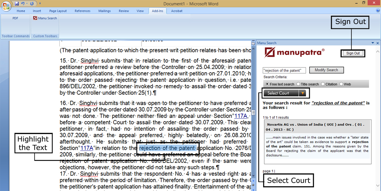This screenshot has height=191, width=381.
Task: Open the Manu Search pane options dropdown
Action: [373, 43]
